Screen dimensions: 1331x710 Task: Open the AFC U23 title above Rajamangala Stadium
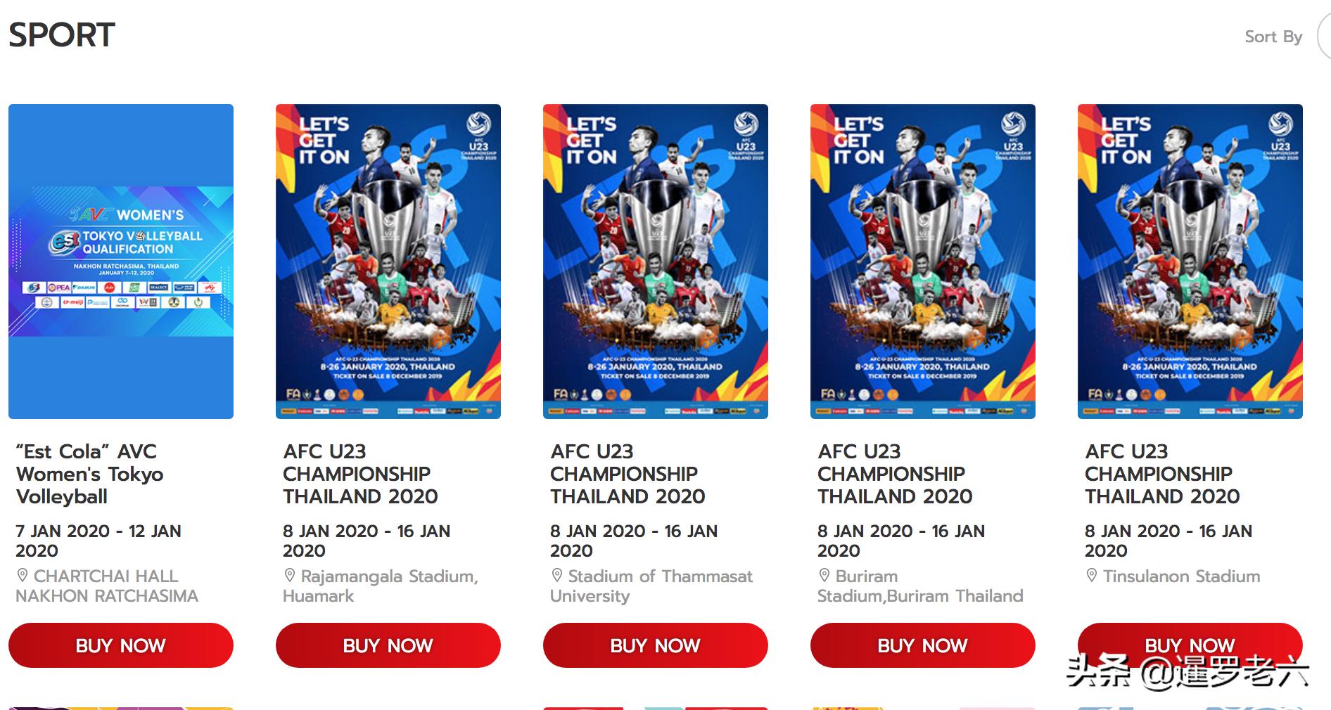pyautogui.click(x=360, y=474)
